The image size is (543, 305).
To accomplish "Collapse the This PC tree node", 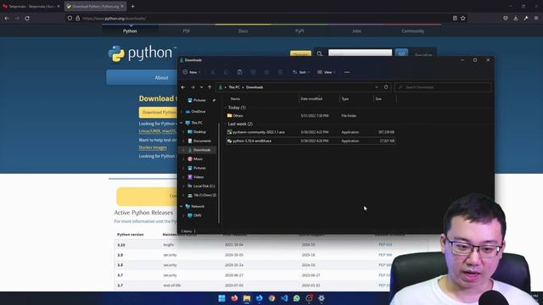I will 181,123.
